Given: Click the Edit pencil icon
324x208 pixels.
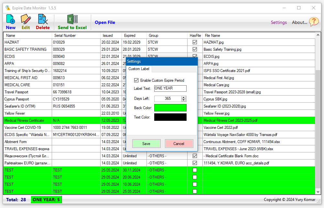Looking at the screenshot, I should [26, 19].
